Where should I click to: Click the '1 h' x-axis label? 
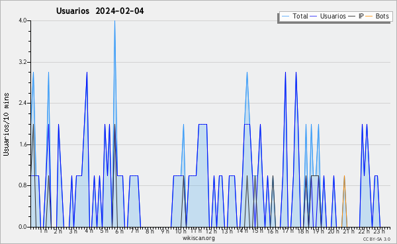coord(44,231)
